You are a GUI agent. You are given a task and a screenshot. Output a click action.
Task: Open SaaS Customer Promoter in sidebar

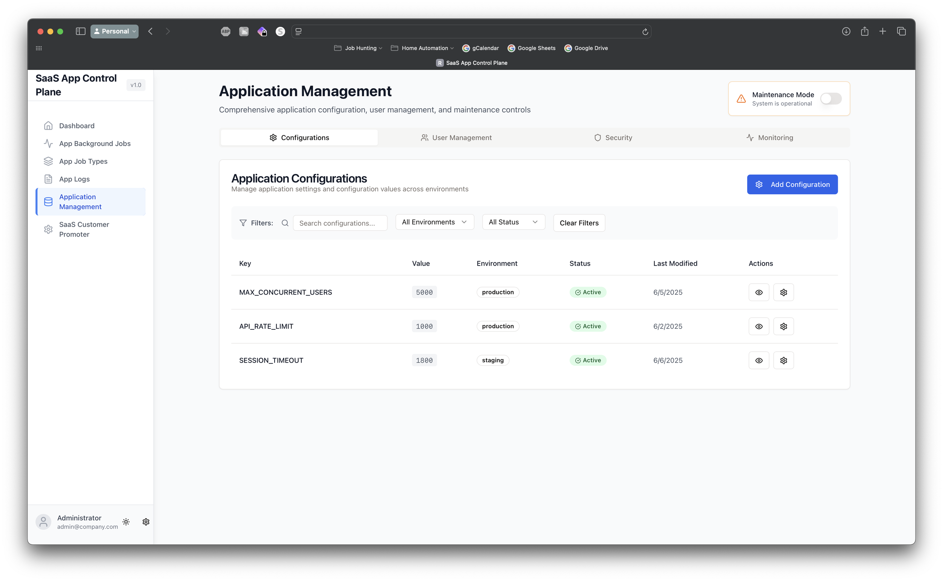[x=84, y=229]
